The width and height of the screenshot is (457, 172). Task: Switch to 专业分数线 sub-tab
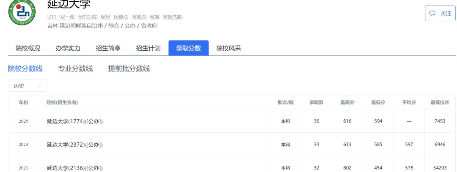click(75, 68)
